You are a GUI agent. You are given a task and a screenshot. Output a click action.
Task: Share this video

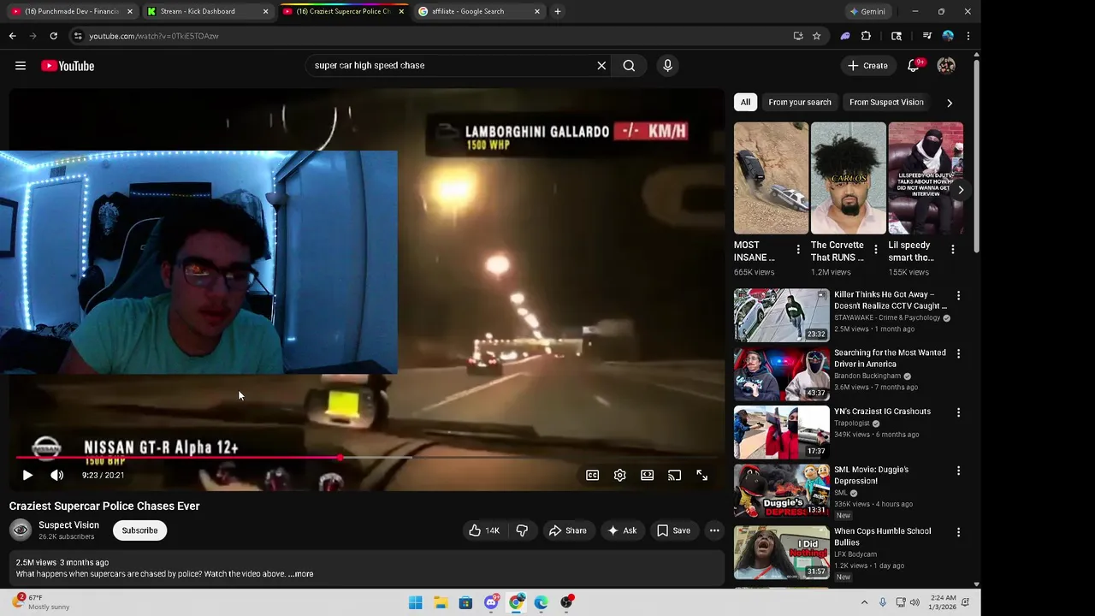click(x=568, y=530)
